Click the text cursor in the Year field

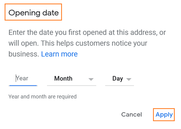pyautogui.click(x=16, y=78)
